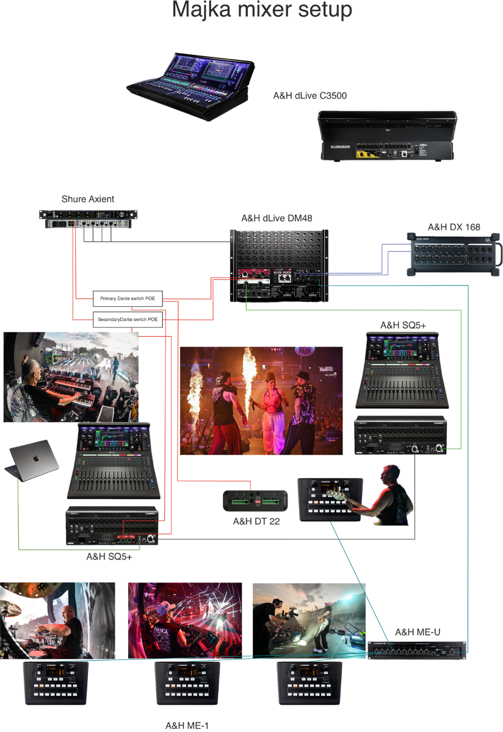Screen dimensions: 503x732
Task: Select the ME-1 mixer beside the guitarist
Action: tap(330, 500)
